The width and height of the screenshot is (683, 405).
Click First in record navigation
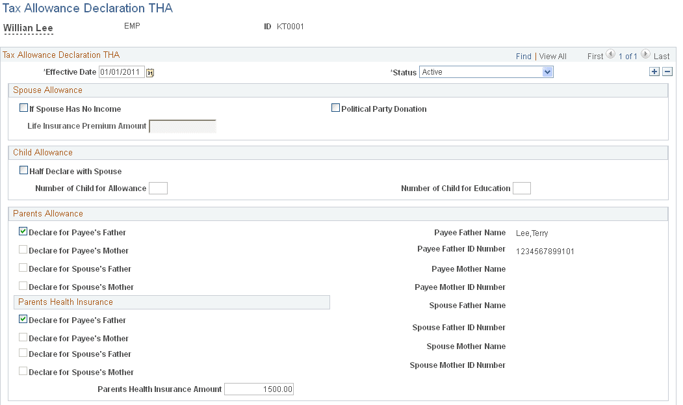pyautogui.click(x=595, y=56)
